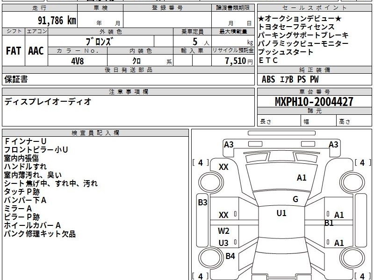Select the 車検 header cell
The width and height of the screenshot is (374, 280).
[101, 7]
